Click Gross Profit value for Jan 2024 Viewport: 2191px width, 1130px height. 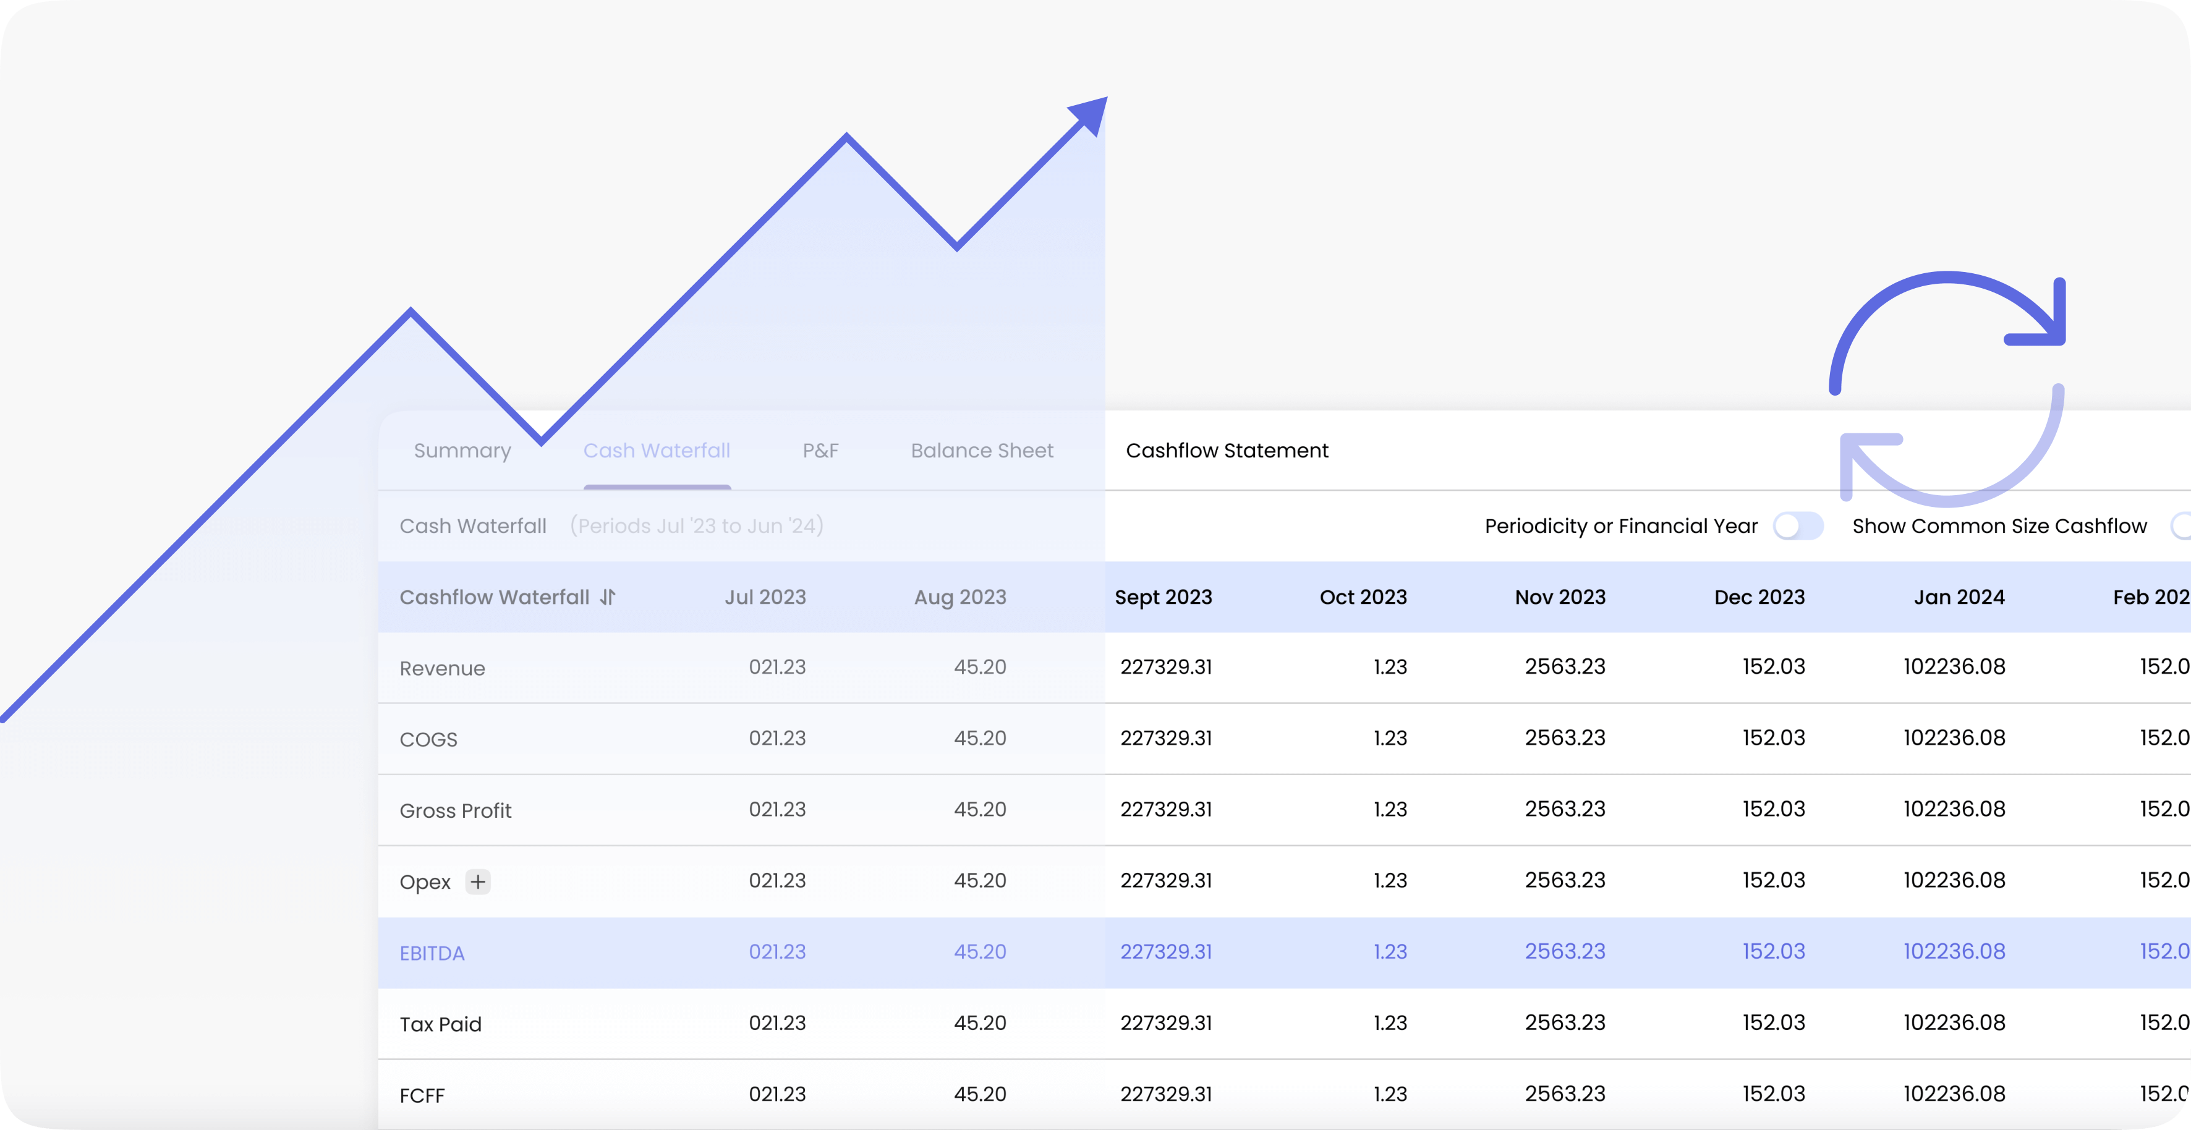(1954, 809)
